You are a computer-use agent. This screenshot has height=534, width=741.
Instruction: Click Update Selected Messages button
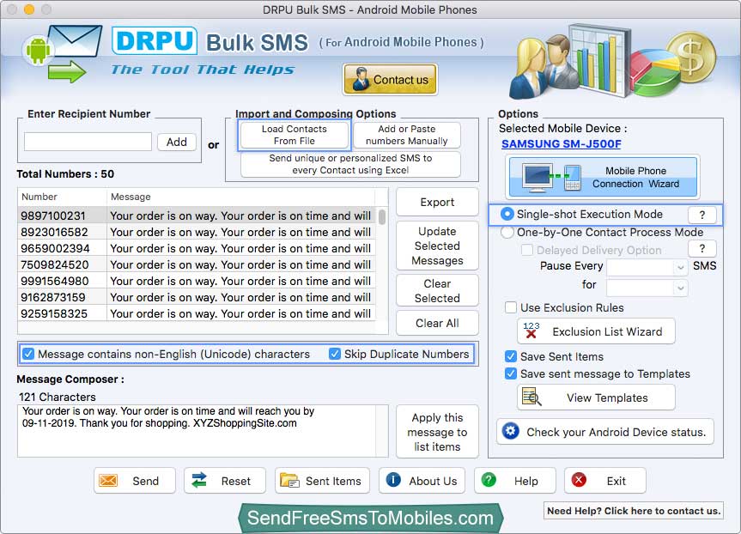coord(437,246)
